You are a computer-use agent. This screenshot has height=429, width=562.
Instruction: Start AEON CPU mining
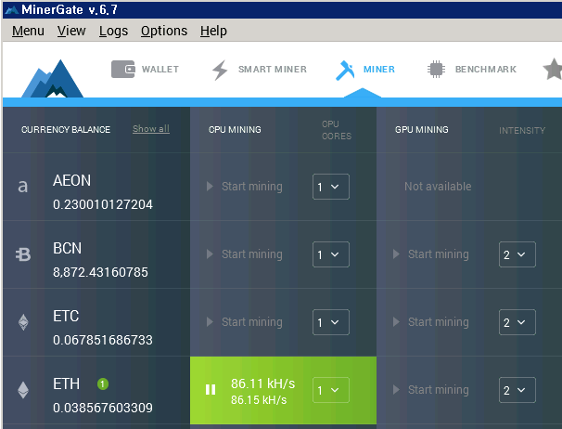[245, 187]
